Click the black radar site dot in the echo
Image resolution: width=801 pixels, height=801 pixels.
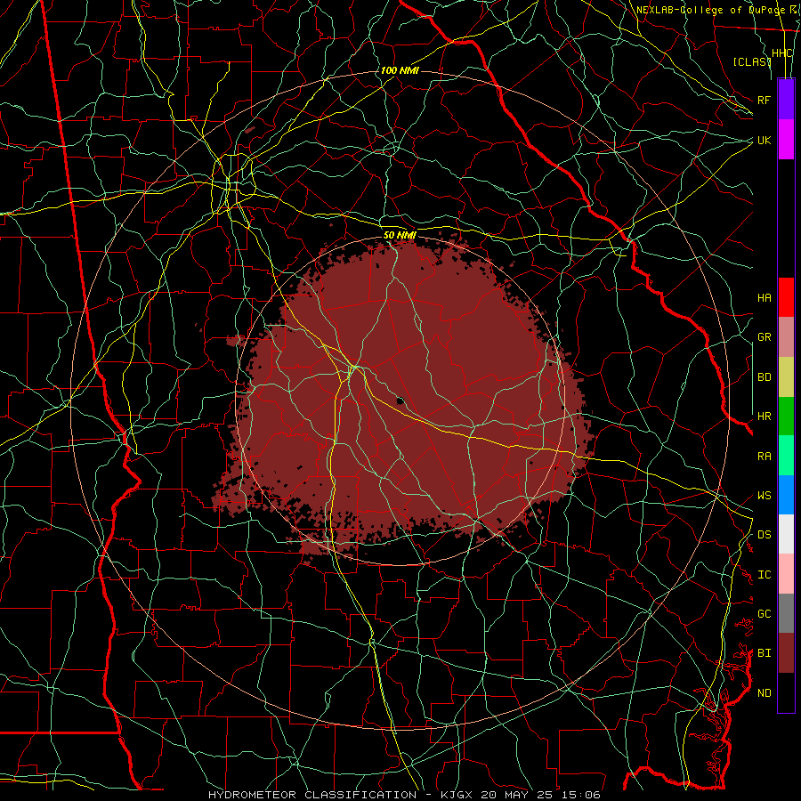coord(400,401)
